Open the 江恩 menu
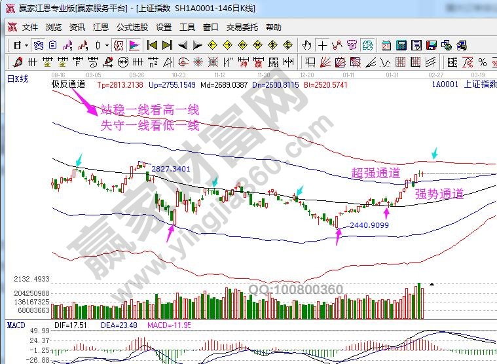 [101, 27]
